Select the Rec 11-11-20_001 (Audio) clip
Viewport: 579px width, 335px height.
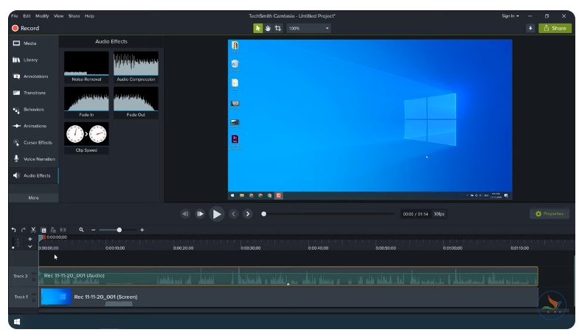[x=288, y=276]
